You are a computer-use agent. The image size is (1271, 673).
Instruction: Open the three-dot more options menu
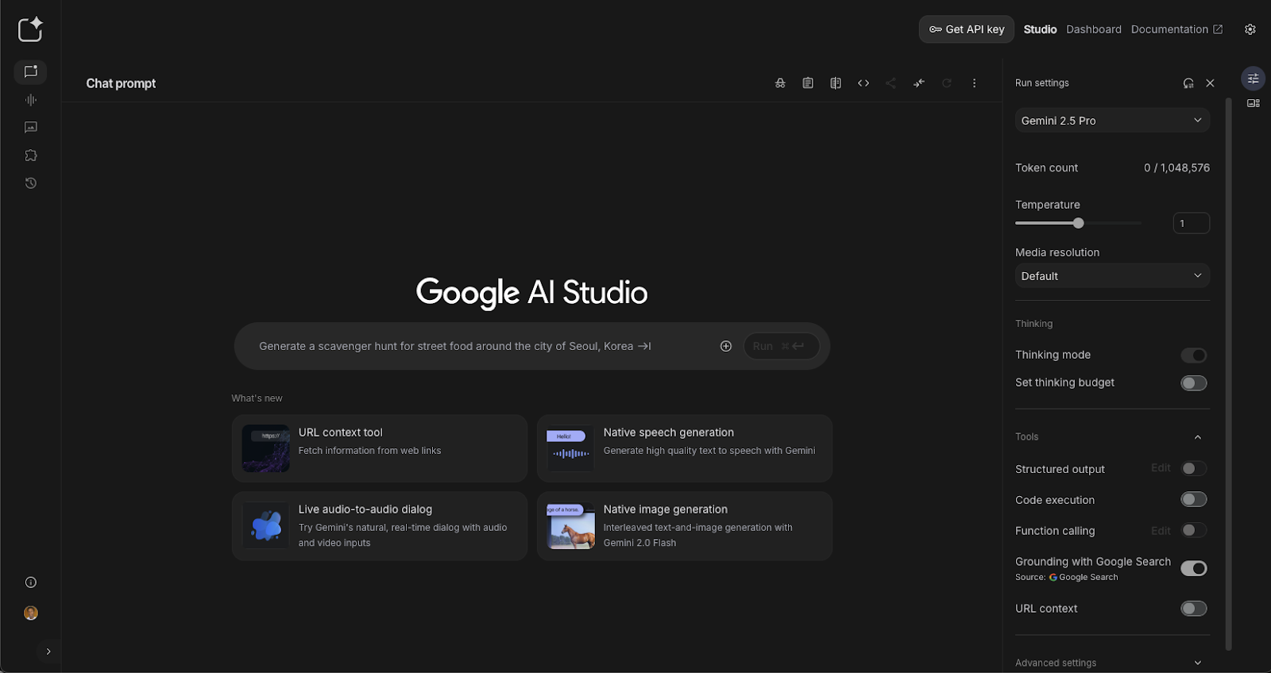pyautogui.click(x=975, y=83)
